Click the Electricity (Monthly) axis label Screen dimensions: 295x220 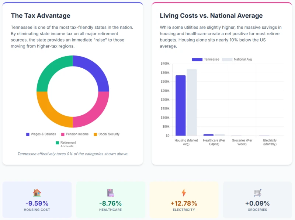point(270,142)
